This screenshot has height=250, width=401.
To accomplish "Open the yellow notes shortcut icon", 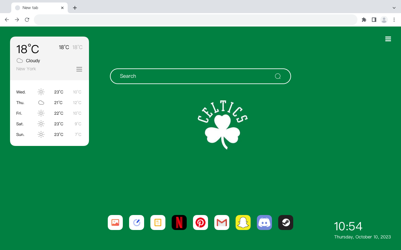I will point(158,222).
